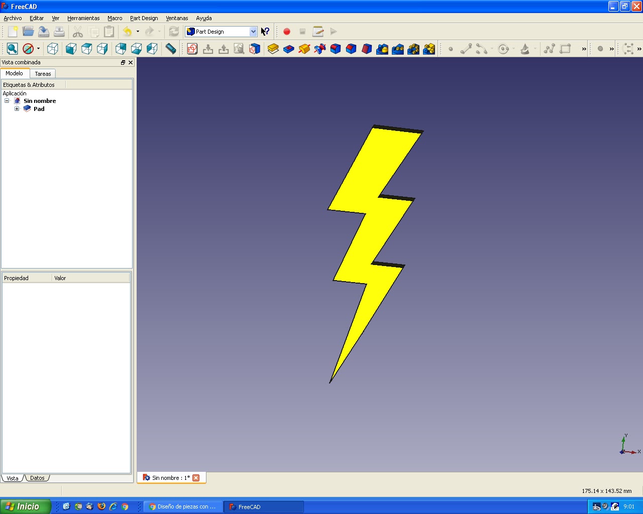Click the Measure distance ruler icon

coord(171,49)
